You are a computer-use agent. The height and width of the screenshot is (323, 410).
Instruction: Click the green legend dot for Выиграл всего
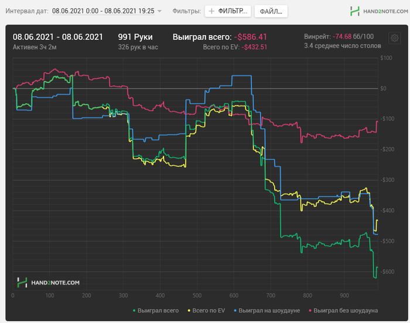[134, 311]
